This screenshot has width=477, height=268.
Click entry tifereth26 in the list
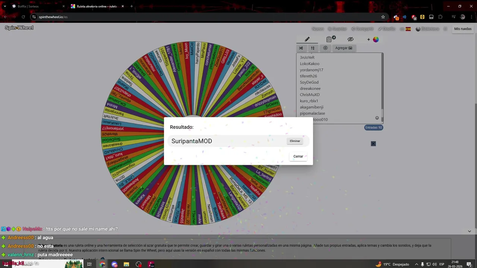tap(309, 76)
